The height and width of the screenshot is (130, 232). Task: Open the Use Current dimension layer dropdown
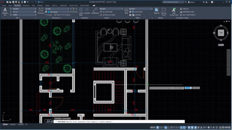point(68,12)
